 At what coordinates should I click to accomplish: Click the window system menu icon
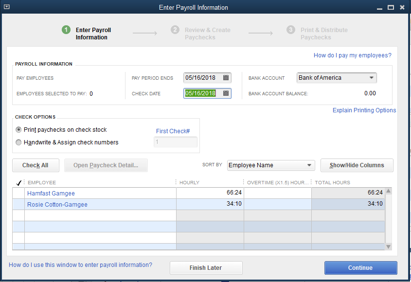(x=6, y=7)
